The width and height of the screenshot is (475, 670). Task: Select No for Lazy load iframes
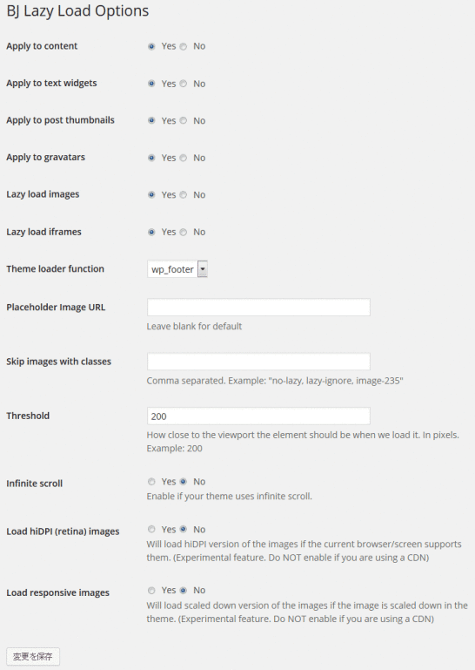click(184, 232)
